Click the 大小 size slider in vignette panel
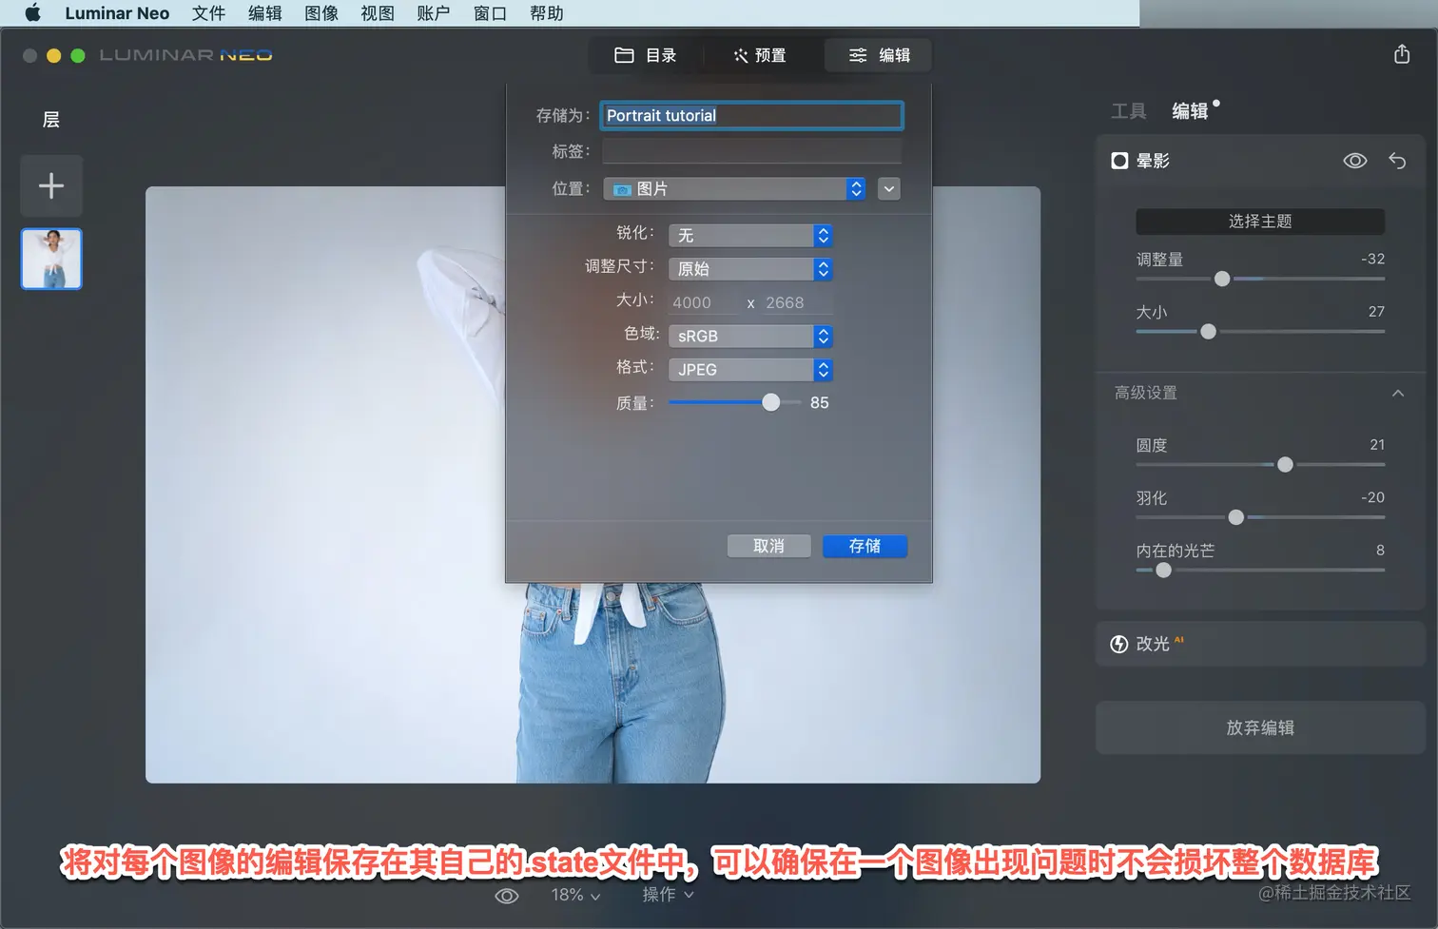 point(1260,331)
